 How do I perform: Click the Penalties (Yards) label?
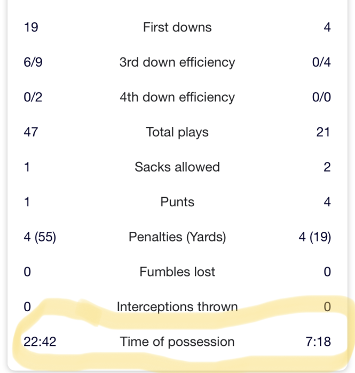coord(177,237)
